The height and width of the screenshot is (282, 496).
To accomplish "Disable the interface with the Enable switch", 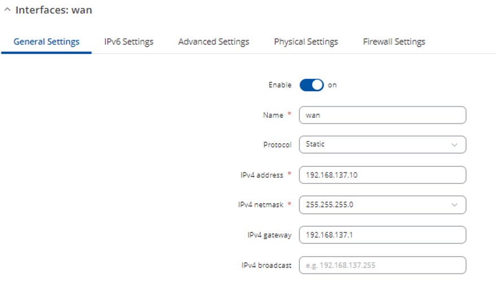I will click(311, 85).
